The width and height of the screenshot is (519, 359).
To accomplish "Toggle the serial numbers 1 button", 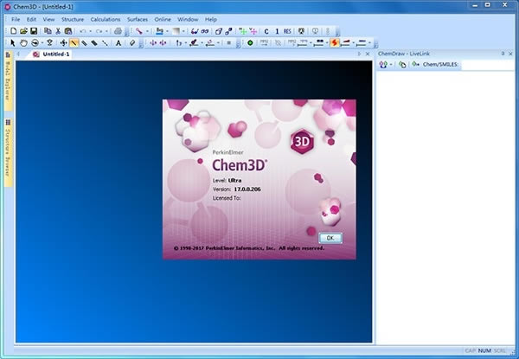I will click(276, 30).
